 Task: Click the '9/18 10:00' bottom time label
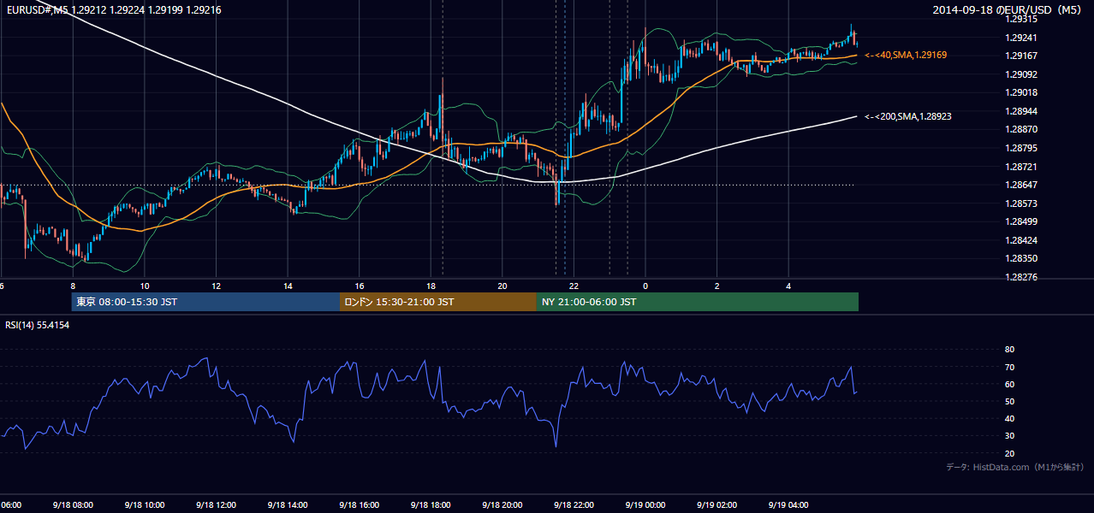(144, 504)
